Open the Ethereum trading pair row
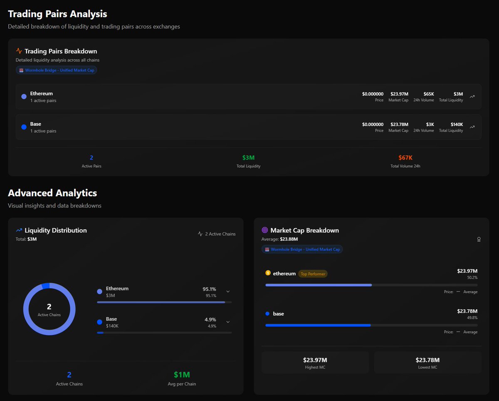 (x=249, y=97)
